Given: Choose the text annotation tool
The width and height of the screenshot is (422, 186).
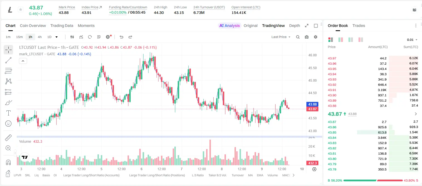Looking at the screenshot, I should pos(8,113).
